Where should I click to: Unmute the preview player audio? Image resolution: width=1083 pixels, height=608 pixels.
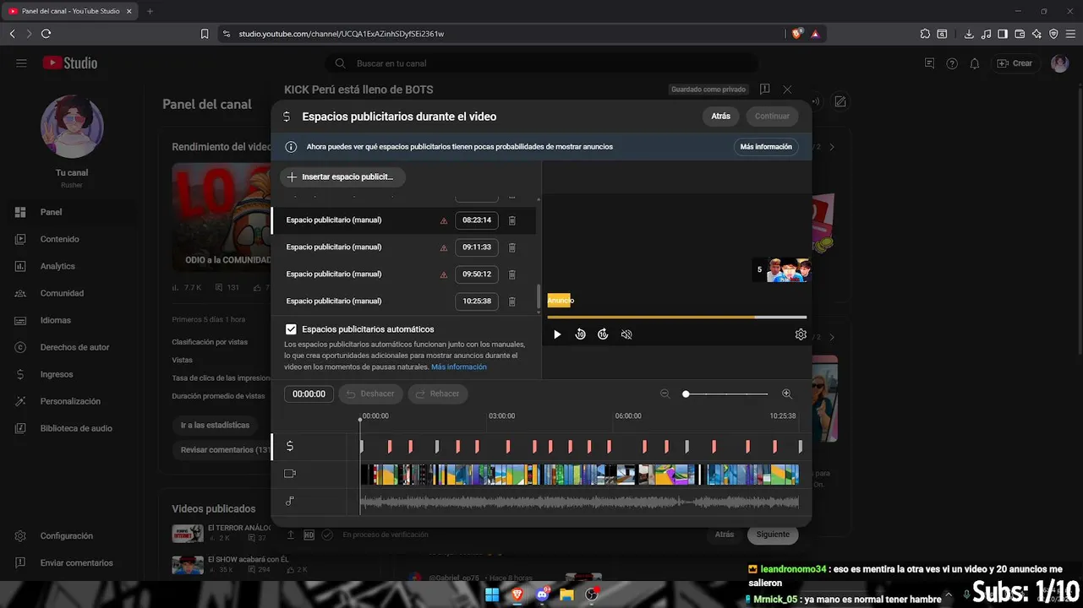coord(626,334)
